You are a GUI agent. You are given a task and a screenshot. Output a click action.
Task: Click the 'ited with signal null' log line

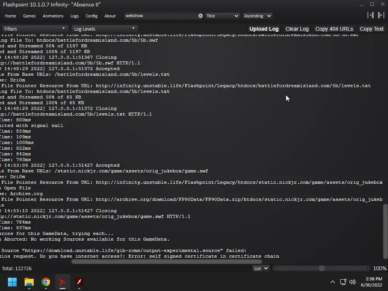click(31, 125)
